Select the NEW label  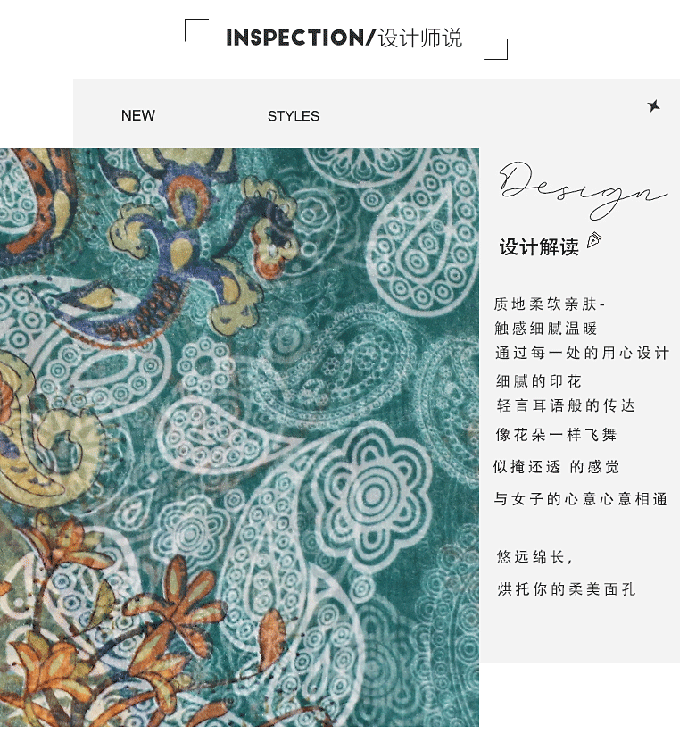[x=138, y=115]
